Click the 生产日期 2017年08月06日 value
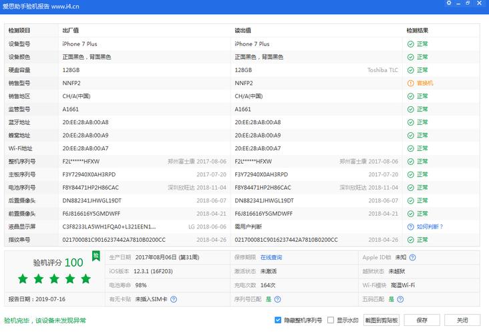 coord(167,258)
